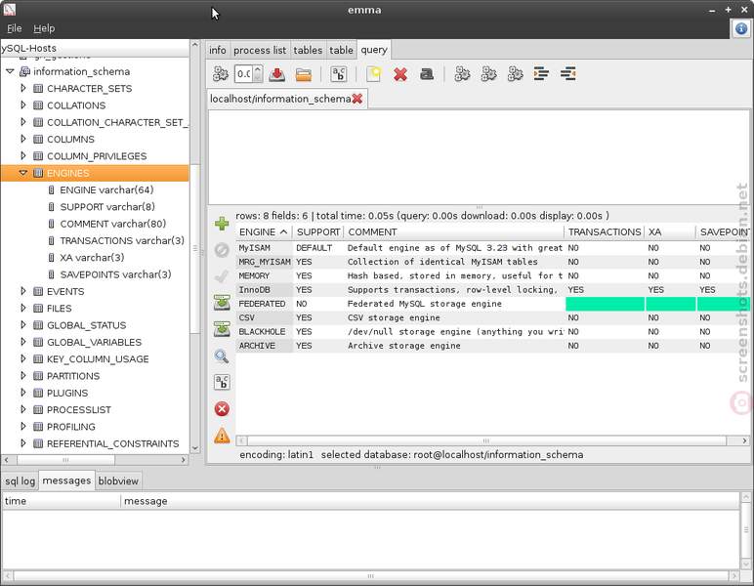Sort results by TRANSACTIONS column header
The image size is (754, 586).
[605, 232]
